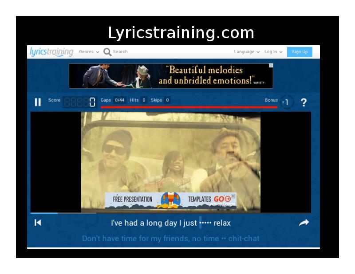Image resolution: width=355 pixels, height=274 pixels.
Task: Click the magnifying glass search icon
Action: coord(107,52)
